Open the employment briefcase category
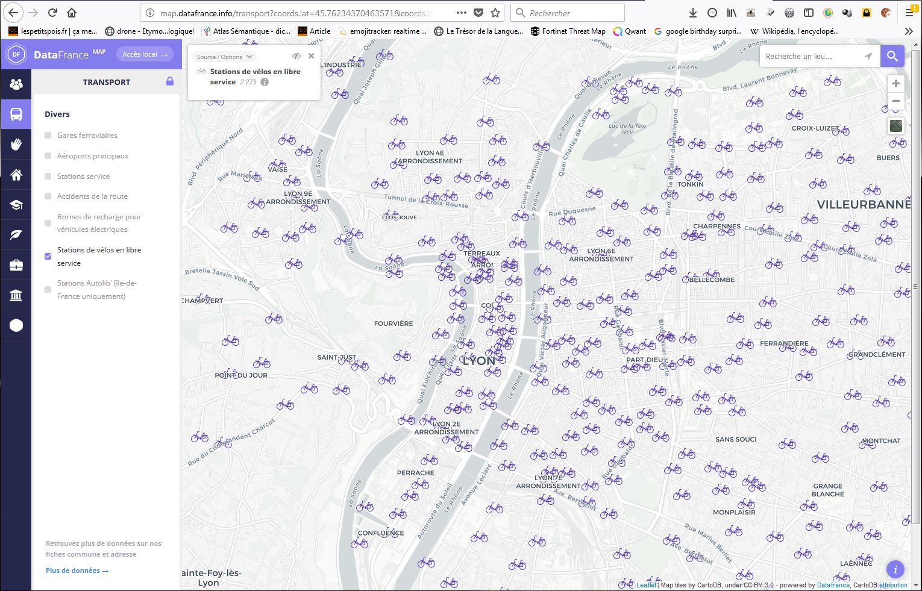922x591 pixels. coord(16,265)
